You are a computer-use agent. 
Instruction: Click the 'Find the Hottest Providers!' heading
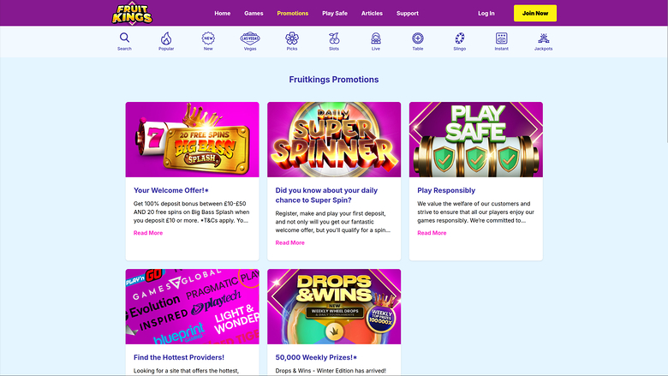tap(179, 357)
